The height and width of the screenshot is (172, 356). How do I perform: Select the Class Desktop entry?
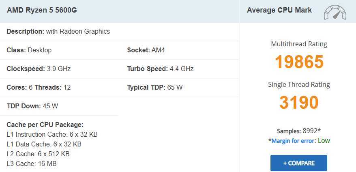29,50
